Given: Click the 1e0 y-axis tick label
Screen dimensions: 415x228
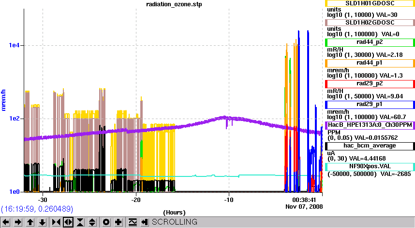Looking at the screenshot, I should coord(15,192).
